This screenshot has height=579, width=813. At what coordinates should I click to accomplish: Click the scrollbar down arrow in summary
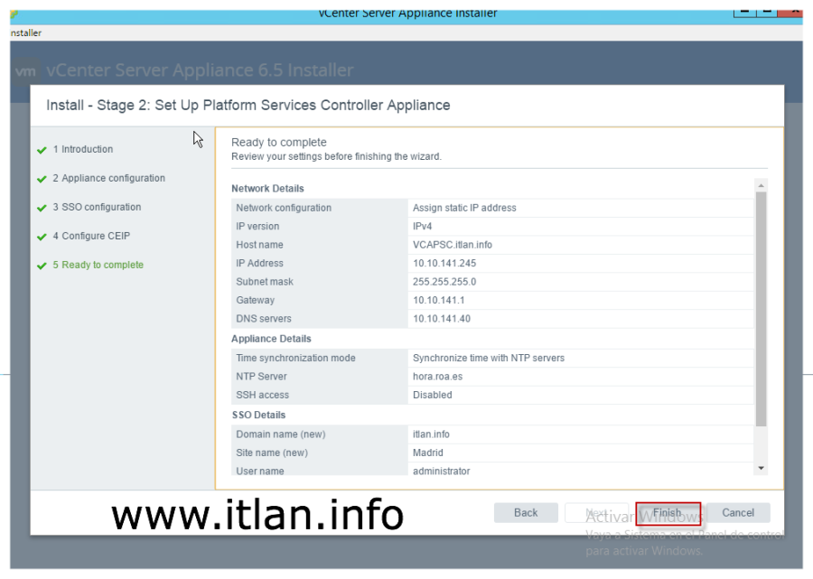(761, 468)
